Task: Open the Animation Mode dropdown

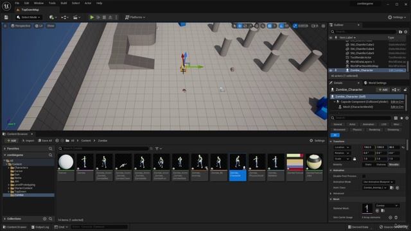Action: pos(378,182)
